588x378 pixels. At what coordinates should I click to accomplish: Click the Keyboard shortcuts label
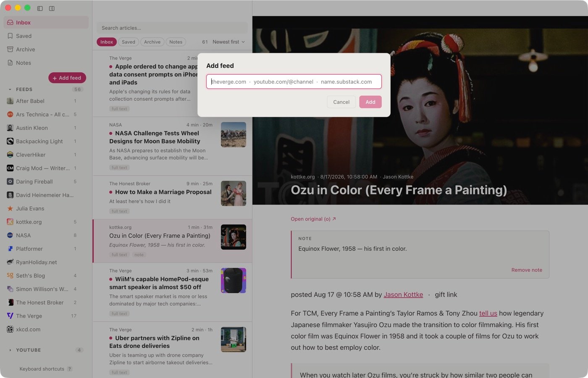pyautogui.click(x=42, y=369)
